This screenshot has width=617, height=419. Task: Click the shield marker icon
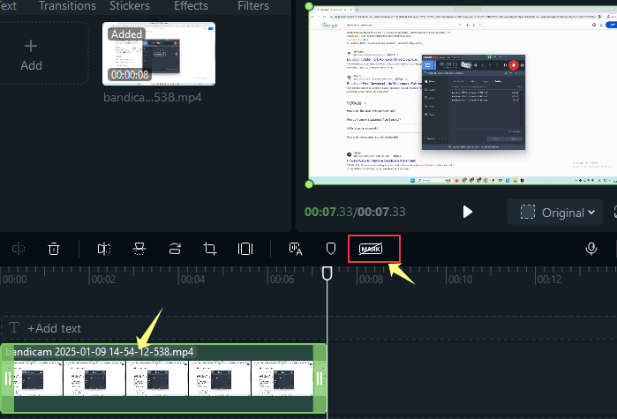[x=331, y=250]
